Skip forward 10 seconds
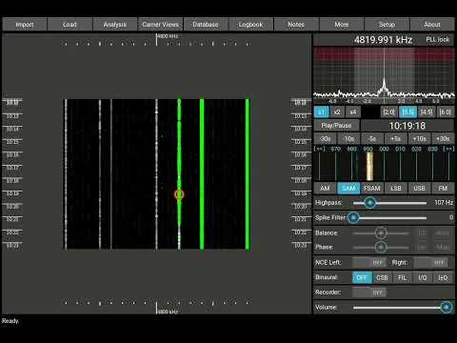Screen dimensions: 457x343 (419, 139)
